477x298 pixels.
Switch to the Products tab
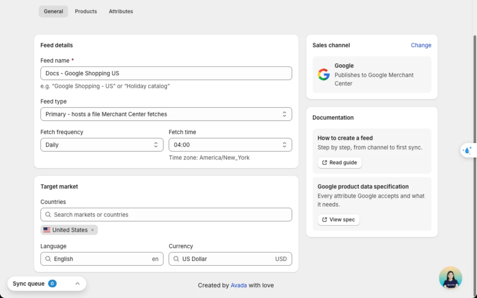(86, 11)
